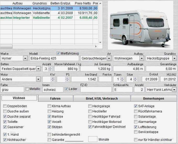Toggle the Stützen checkbox
The image size is (178, 144).
point(49,127)
